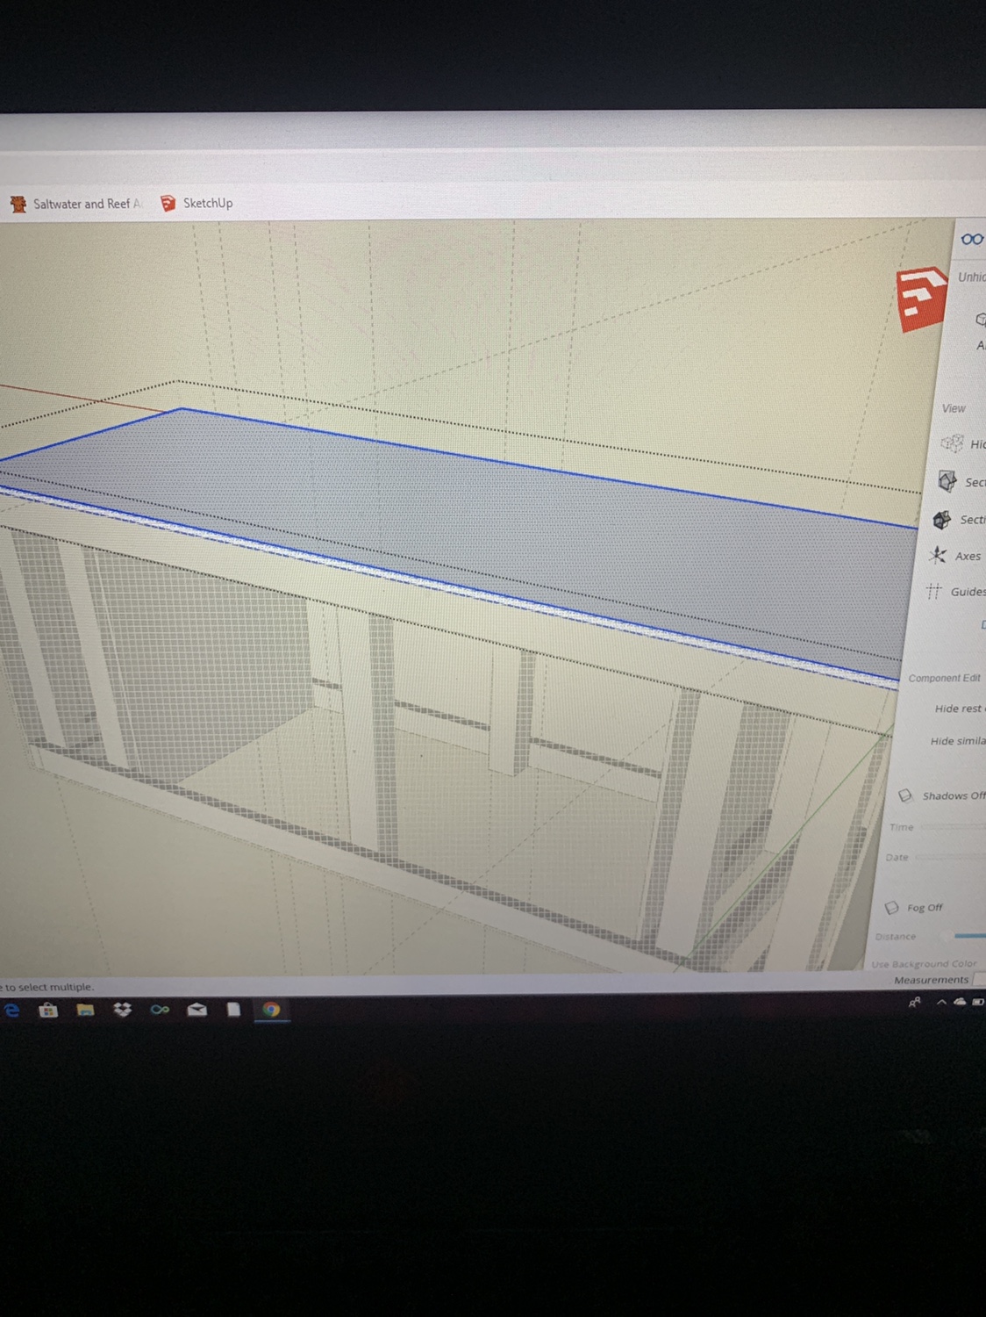This screenshot has height=1317, width=986.
Task: Switch to the SketchUp browser tab
Action: (197, 203)
